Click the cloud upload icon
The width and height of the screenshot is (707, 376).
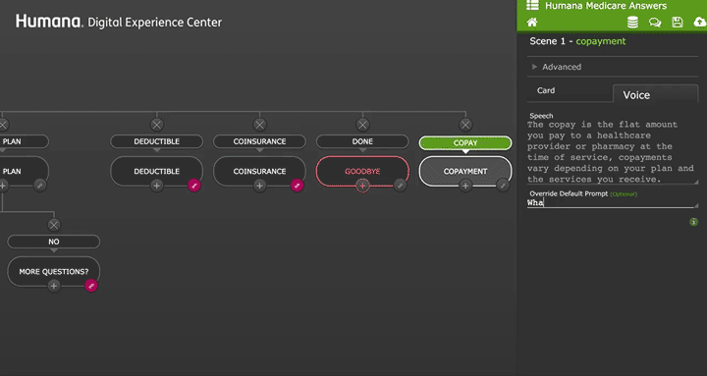pos(700,22)
